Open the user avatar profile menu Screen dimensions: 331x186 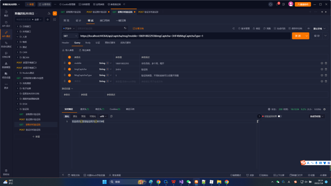coord(291,4)
